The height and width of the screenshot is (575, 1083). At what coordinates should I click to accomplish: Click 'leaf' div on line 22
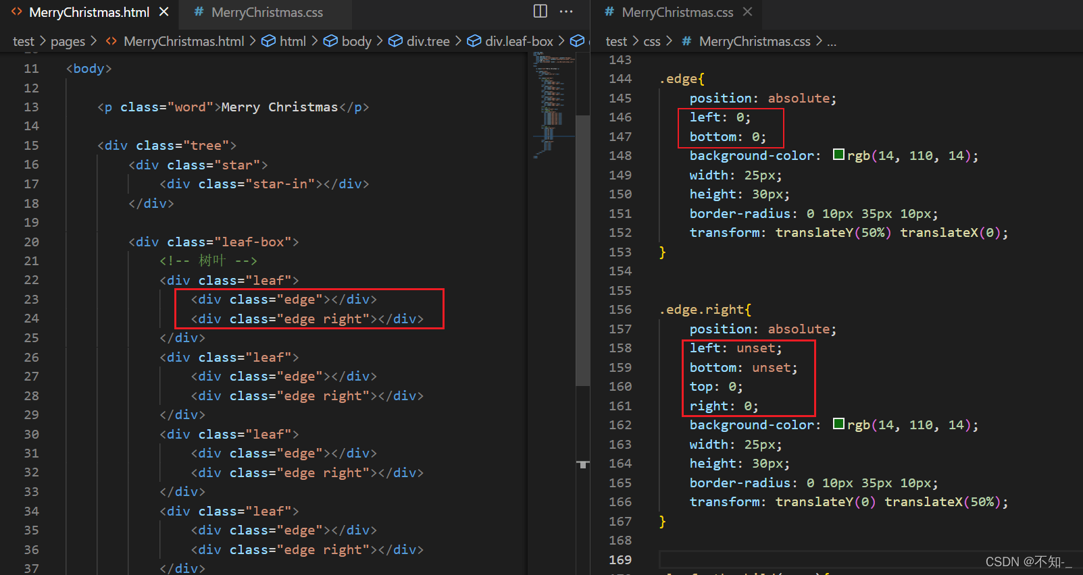pos(229,280)
